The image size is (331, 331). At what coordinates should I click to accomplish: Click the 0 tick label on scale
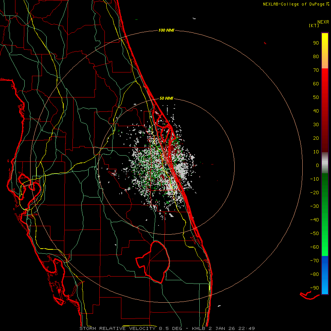[317, 165]
